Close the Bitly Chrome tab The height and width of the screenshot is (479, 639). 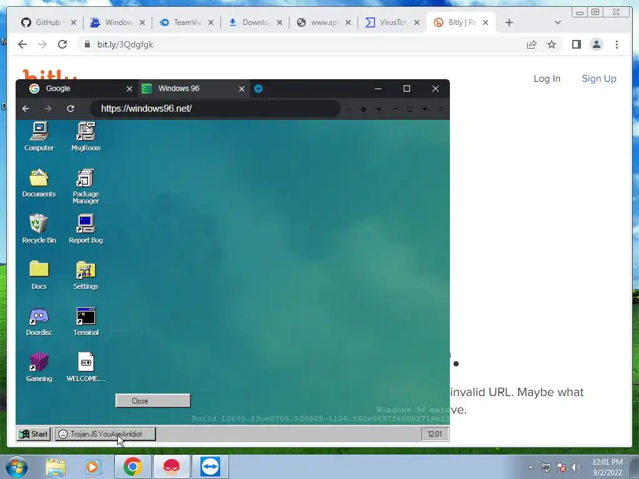(485, 22)
